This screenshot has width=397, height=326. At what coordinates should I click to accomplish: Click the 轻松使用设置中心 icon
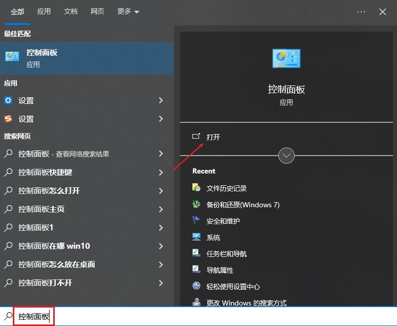[196, 286]
